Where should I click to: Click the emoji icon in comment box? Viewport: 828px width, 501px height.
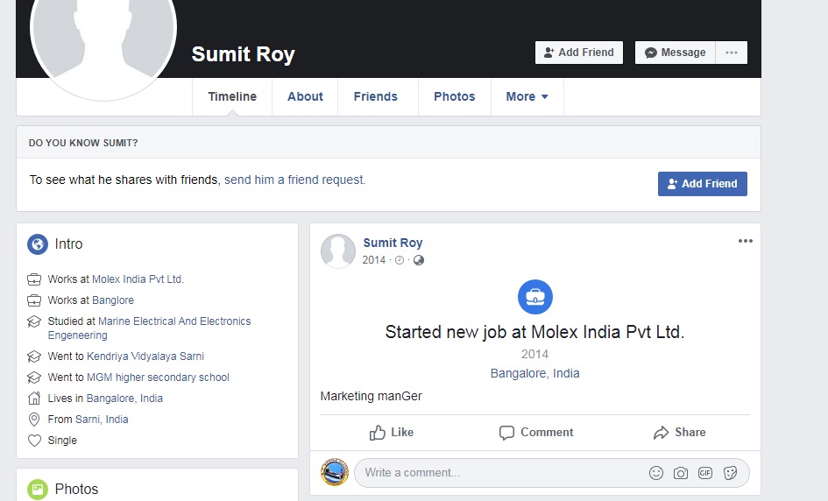coord(655,473)
